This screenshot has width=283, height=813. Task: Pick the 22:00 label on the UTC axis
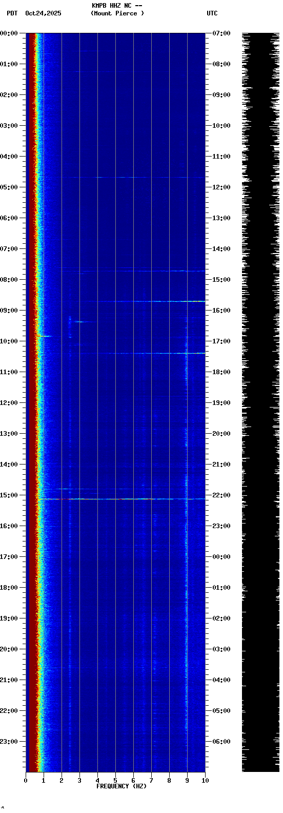[221, 495]
